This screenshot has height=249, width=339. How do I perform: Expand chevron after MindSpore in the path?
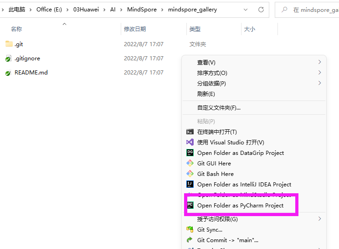pos(162,10)
